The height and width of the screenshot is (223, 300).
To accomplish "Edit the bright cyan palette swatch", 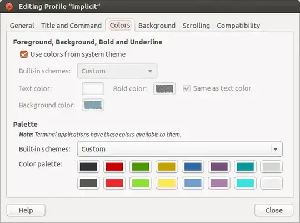I will coord(245,183).
